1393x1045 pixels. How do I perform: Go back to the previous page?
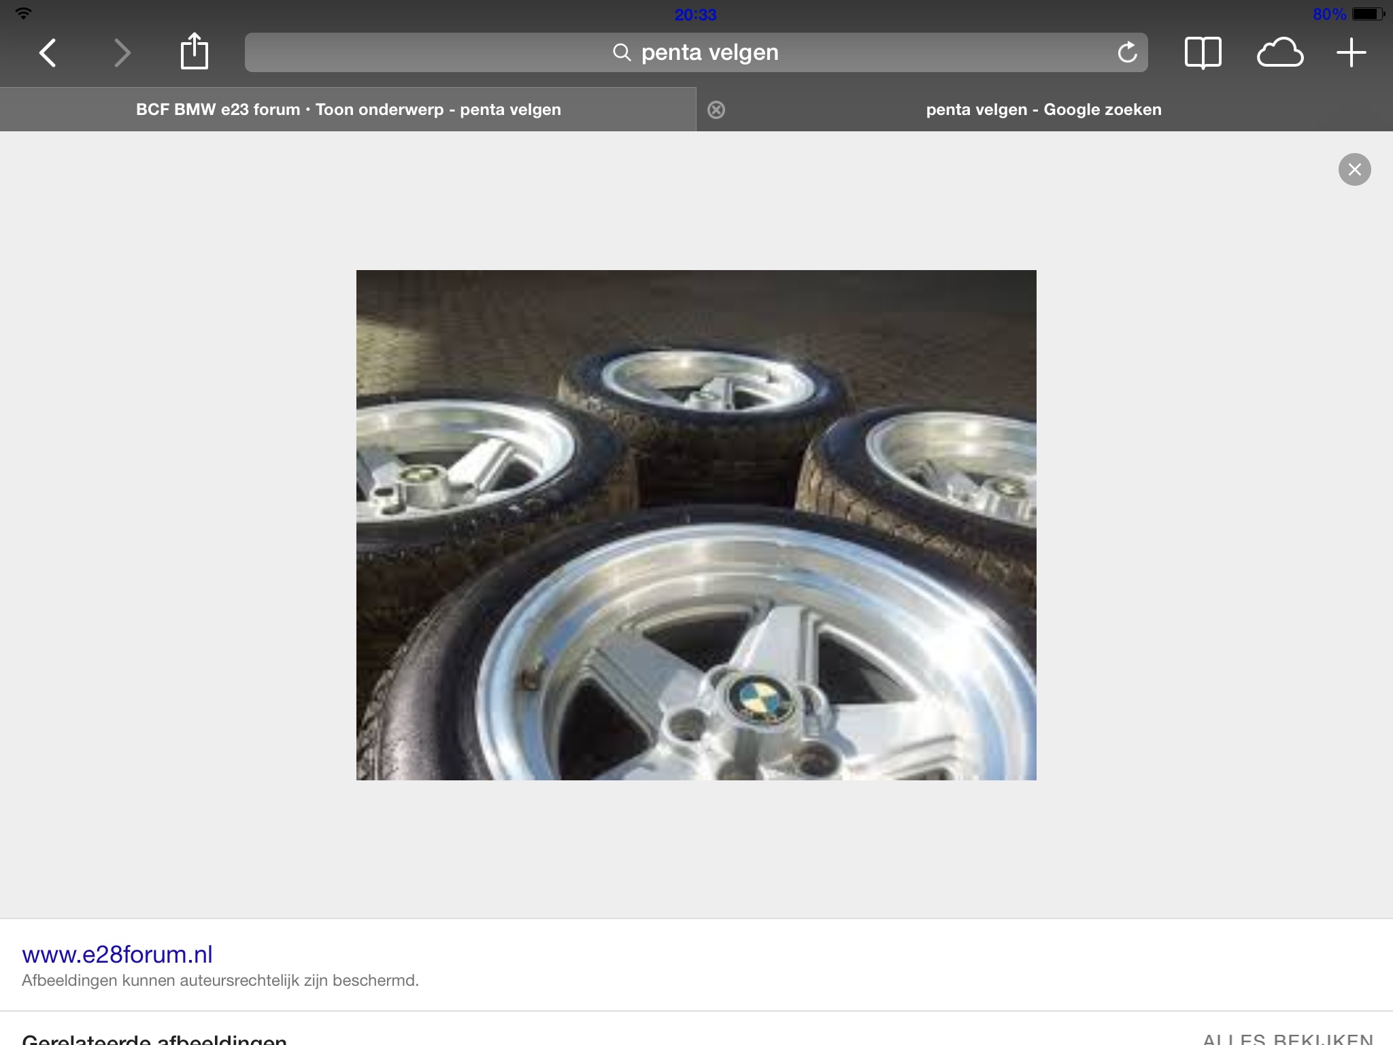pyautogui.click(x=48, y=53)
